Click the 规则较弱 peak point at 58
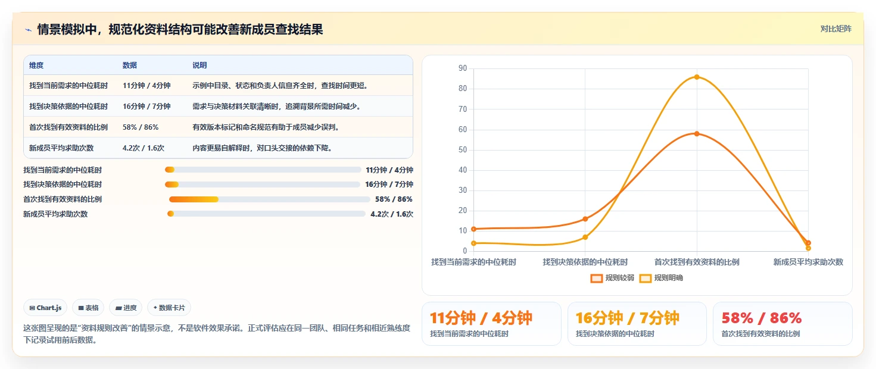Screen dimensions: 876x369 (x=697, y=133)
